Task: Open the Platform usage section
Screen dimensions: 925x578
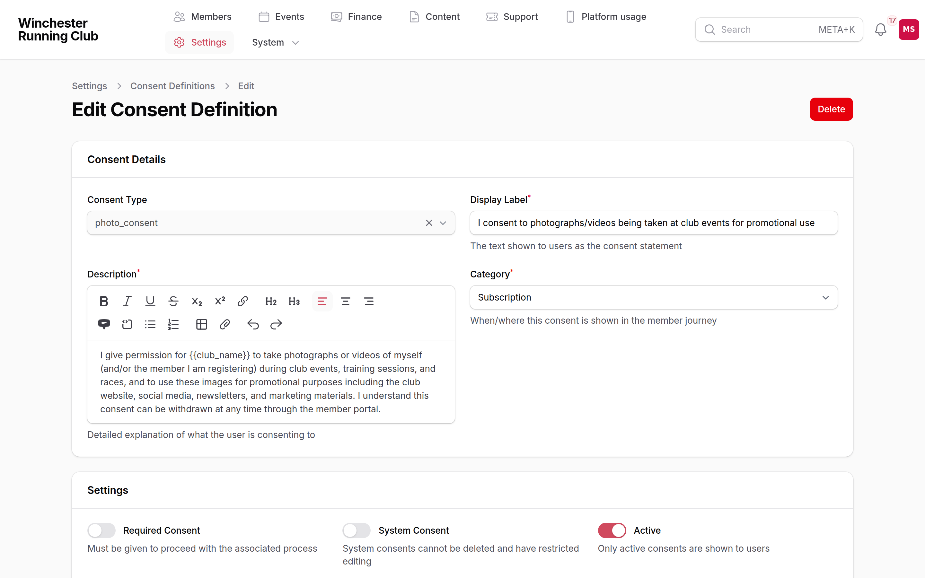Action: click(x=605, y=17)
